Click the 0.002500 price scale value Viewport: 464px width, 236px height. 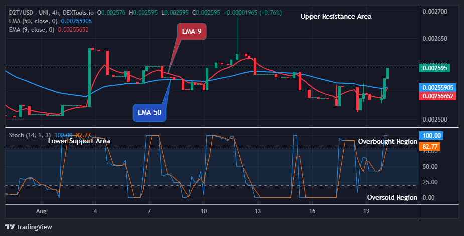pyautogui.click(x=435, y=120)
